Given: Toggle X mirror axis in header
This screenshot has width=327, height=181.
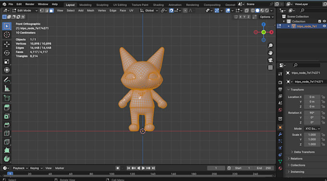Looking at the screenshot, I should point(240,17).
